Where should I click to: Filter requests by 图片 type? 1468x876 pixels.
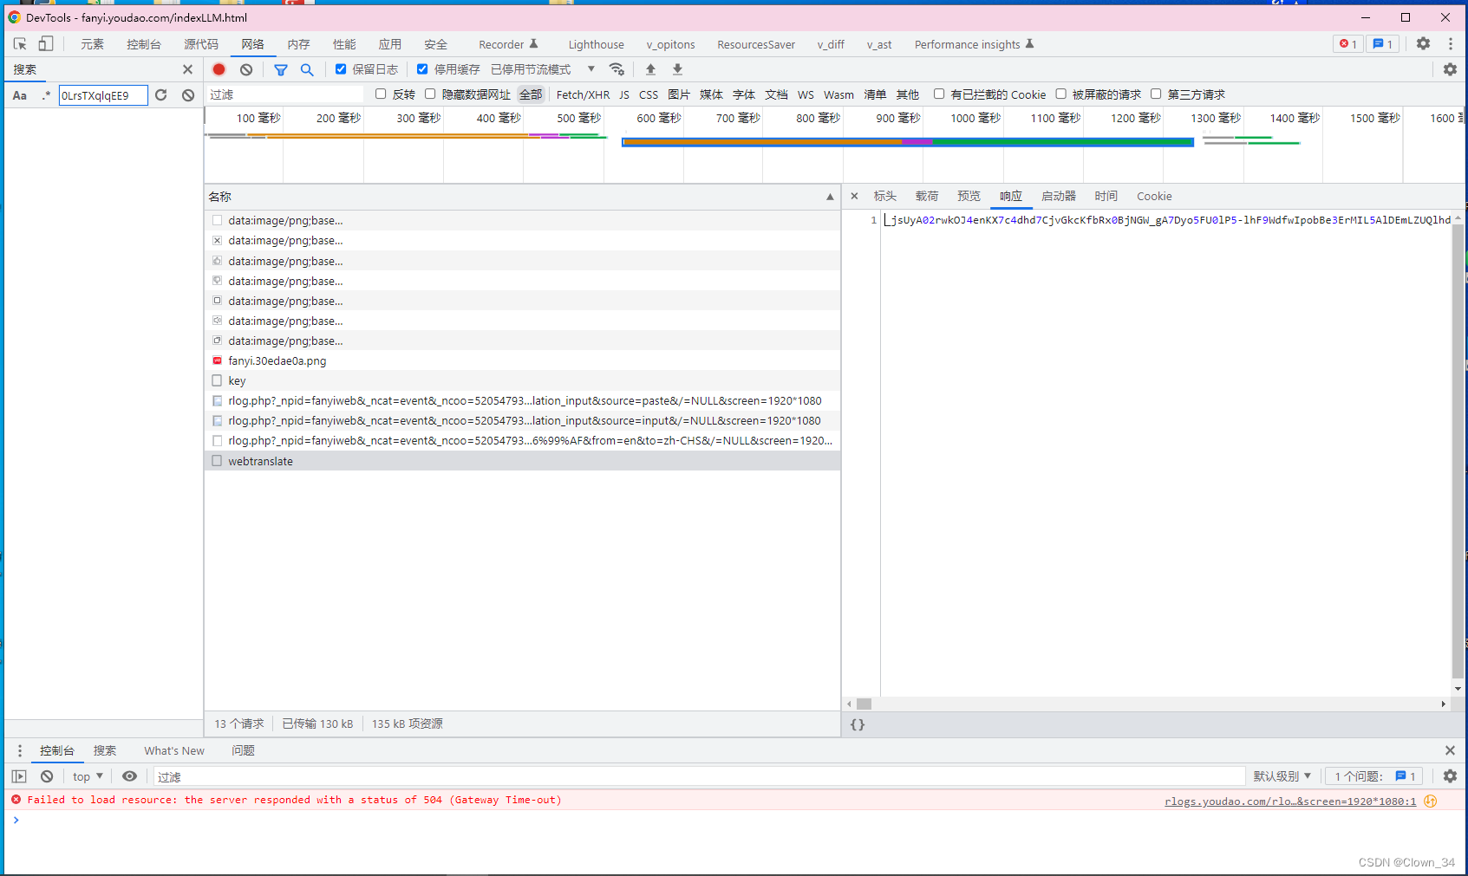click(x=679, y=94)
